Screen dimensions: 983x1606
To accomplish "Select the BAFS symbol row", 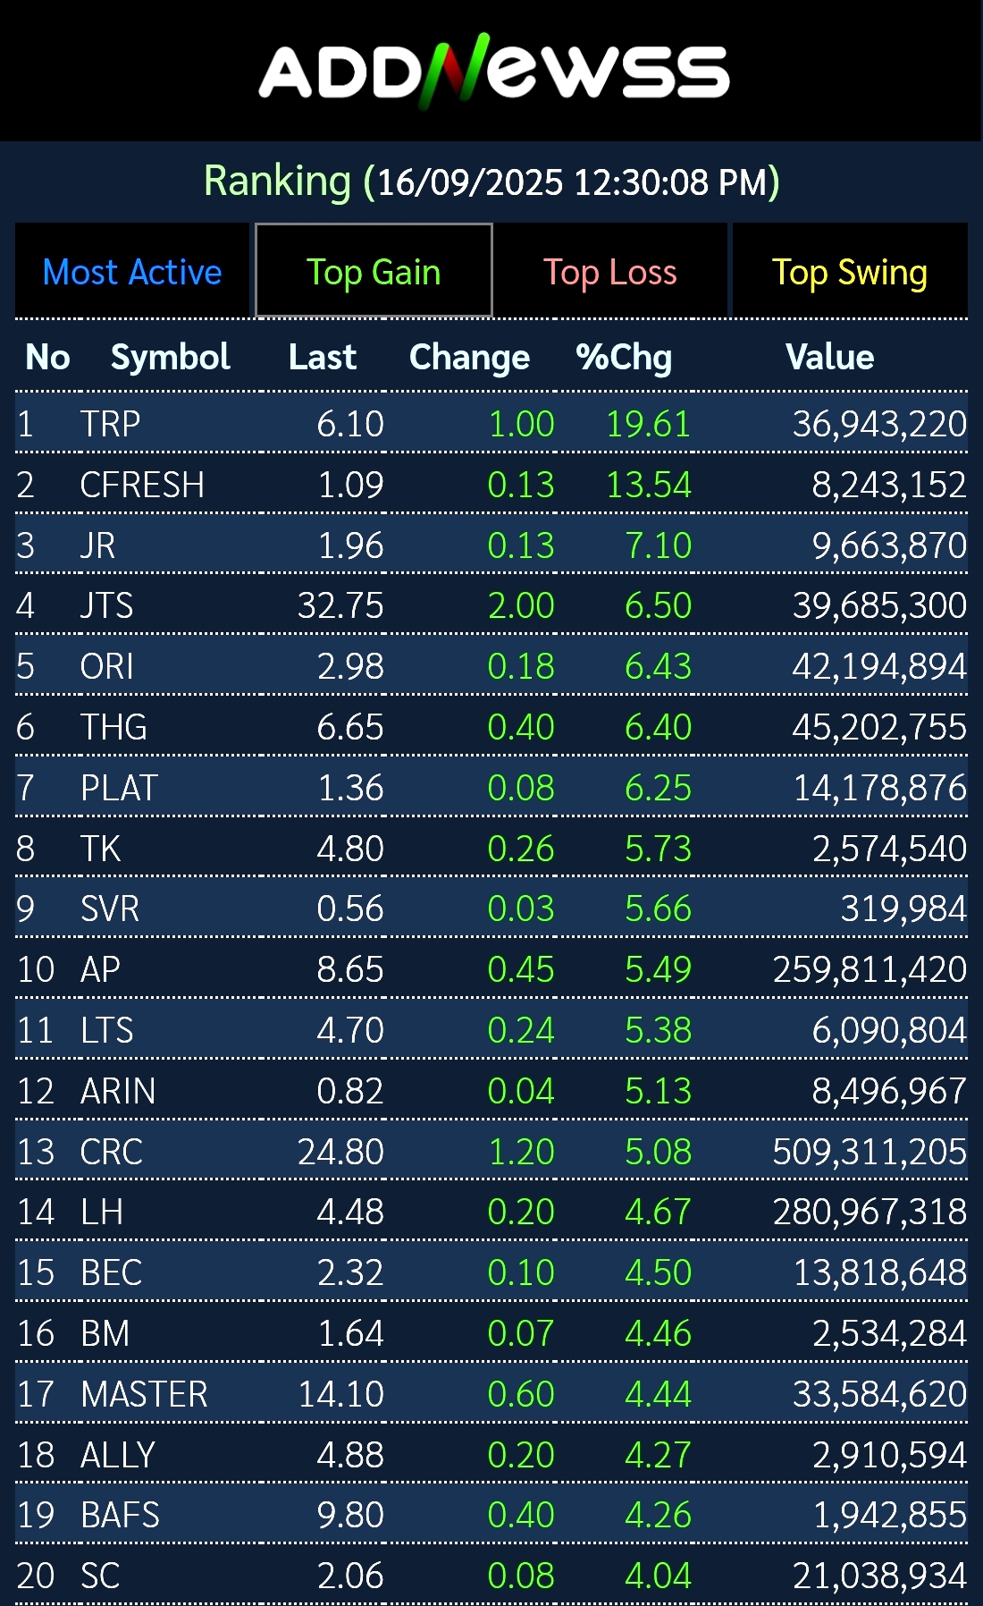I will click(120, 1515).
